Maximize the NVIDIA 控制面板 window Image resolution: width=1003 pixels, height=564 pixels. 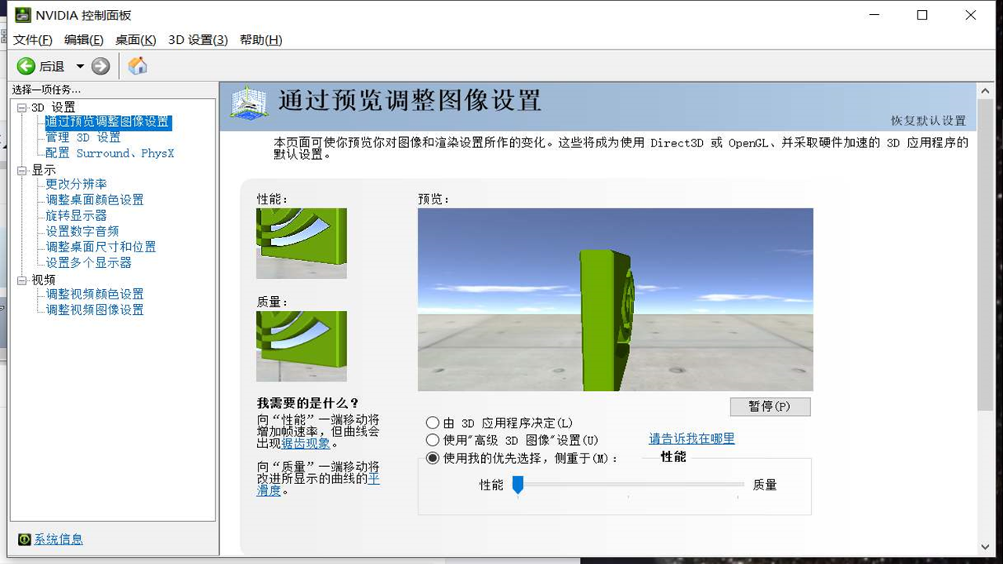922,15
